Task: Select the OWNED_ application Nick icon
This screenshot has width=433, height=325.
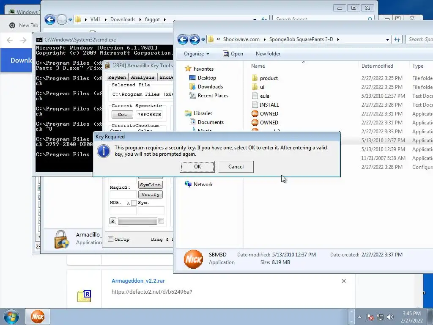Action: pos(255,122)
